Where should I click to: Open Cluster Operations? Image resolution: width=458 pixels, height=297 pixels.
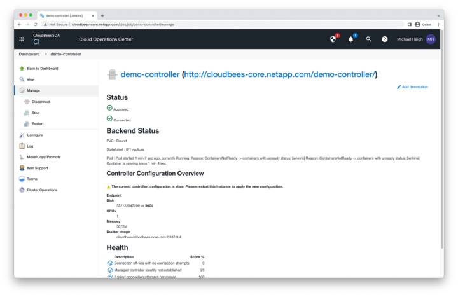pyautogui.click(x=41, y=190)
